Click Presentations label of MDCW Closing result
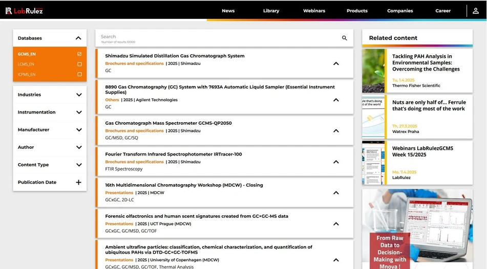Screen dimensions: 487x269 (119, 193)
